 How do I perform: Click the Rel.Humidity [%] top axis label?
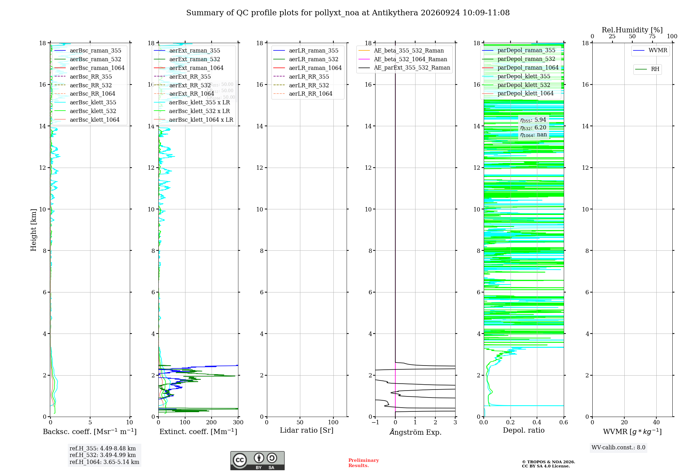[x=632, y=30]
